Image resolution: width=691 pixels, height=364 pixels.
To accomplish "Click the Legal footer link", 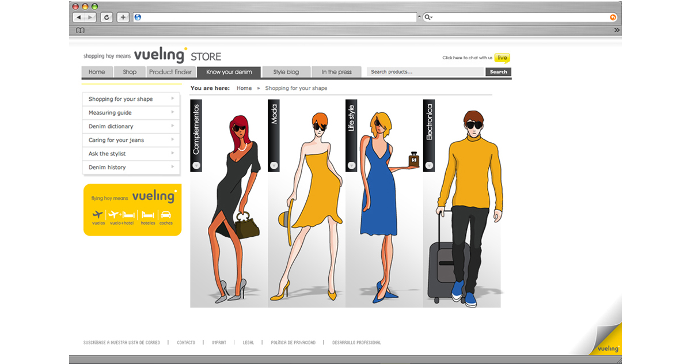I will (x=248, y=343).
